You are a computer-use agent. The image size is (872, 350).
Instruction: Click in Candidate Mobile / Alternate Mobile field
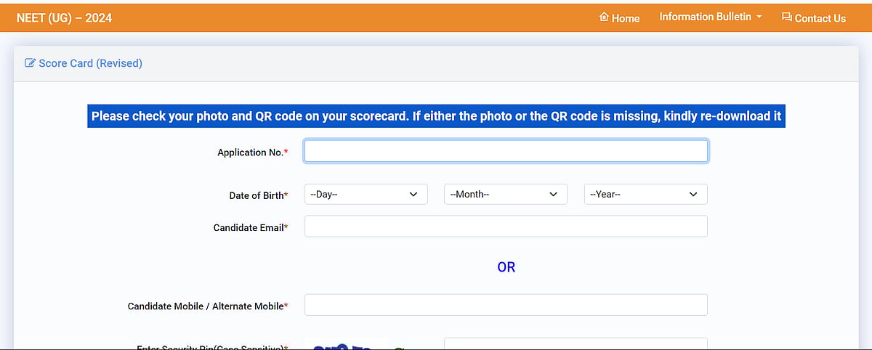pos(506,305)
